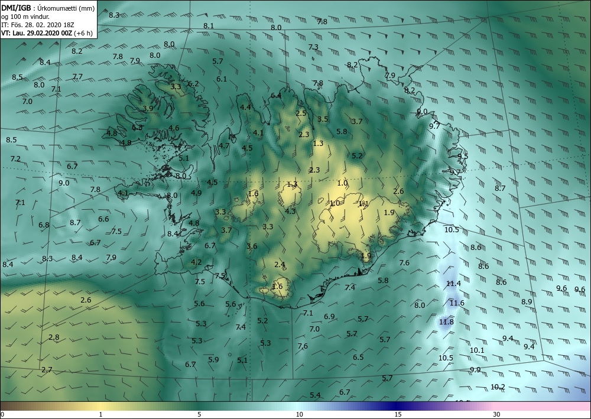Click the 8.1 value on the map
Screen dimensions: 591x419
click(x=209, y=26)
